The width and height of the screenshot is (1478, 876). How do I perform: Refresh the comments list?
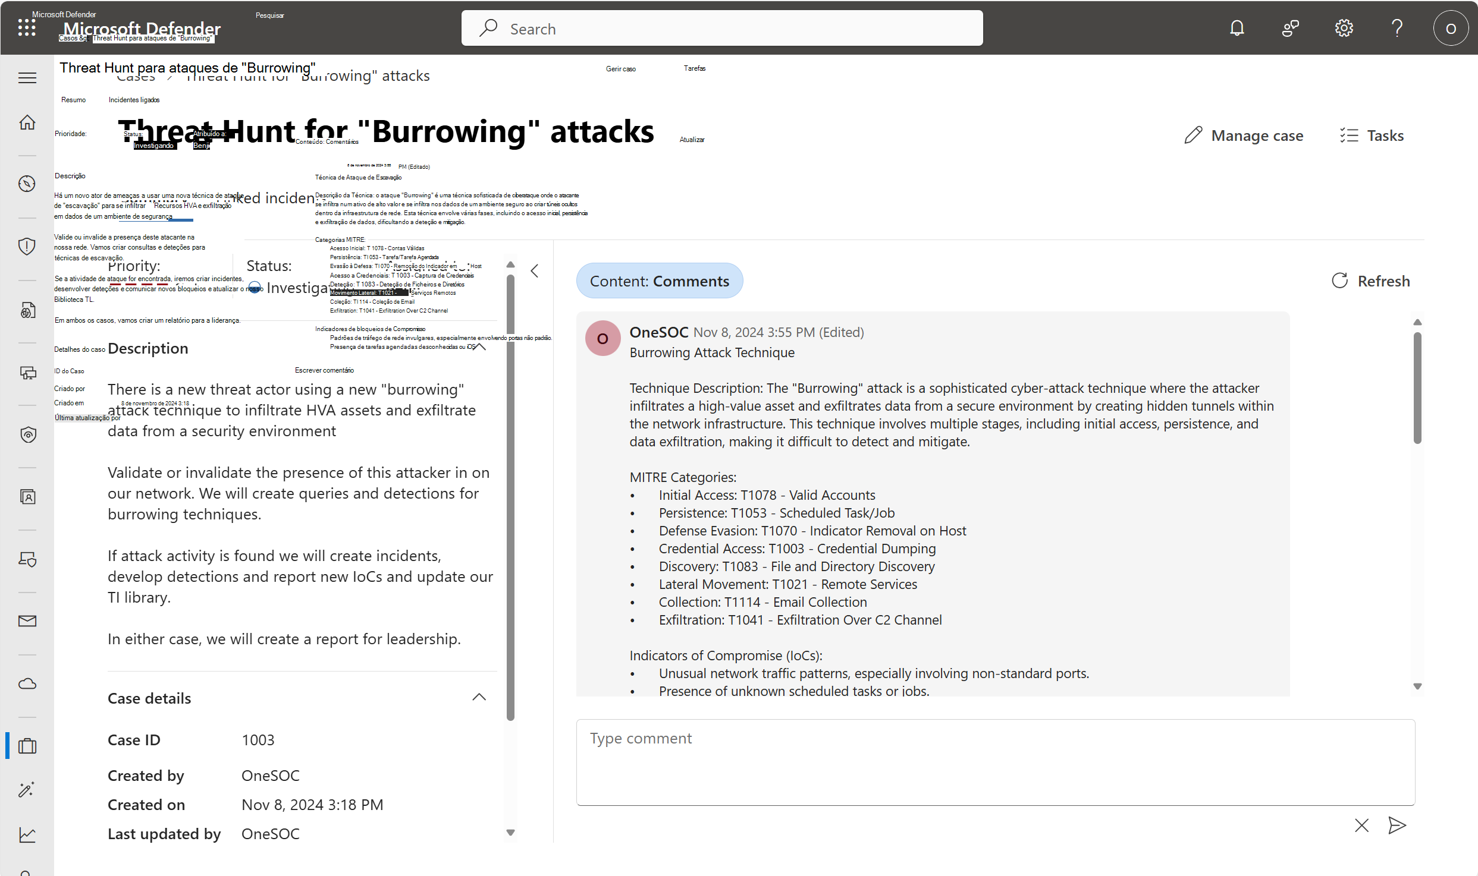[x=1370, y=281]
